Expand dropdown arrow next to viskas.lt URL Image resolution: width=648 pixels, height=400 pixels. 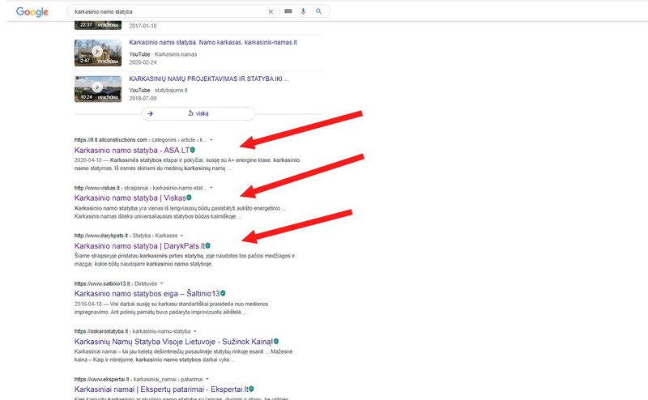[211, 188]
